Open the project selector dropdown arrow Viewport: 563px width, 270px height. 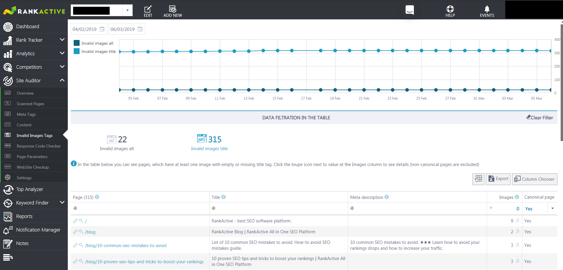click(127, 10)
